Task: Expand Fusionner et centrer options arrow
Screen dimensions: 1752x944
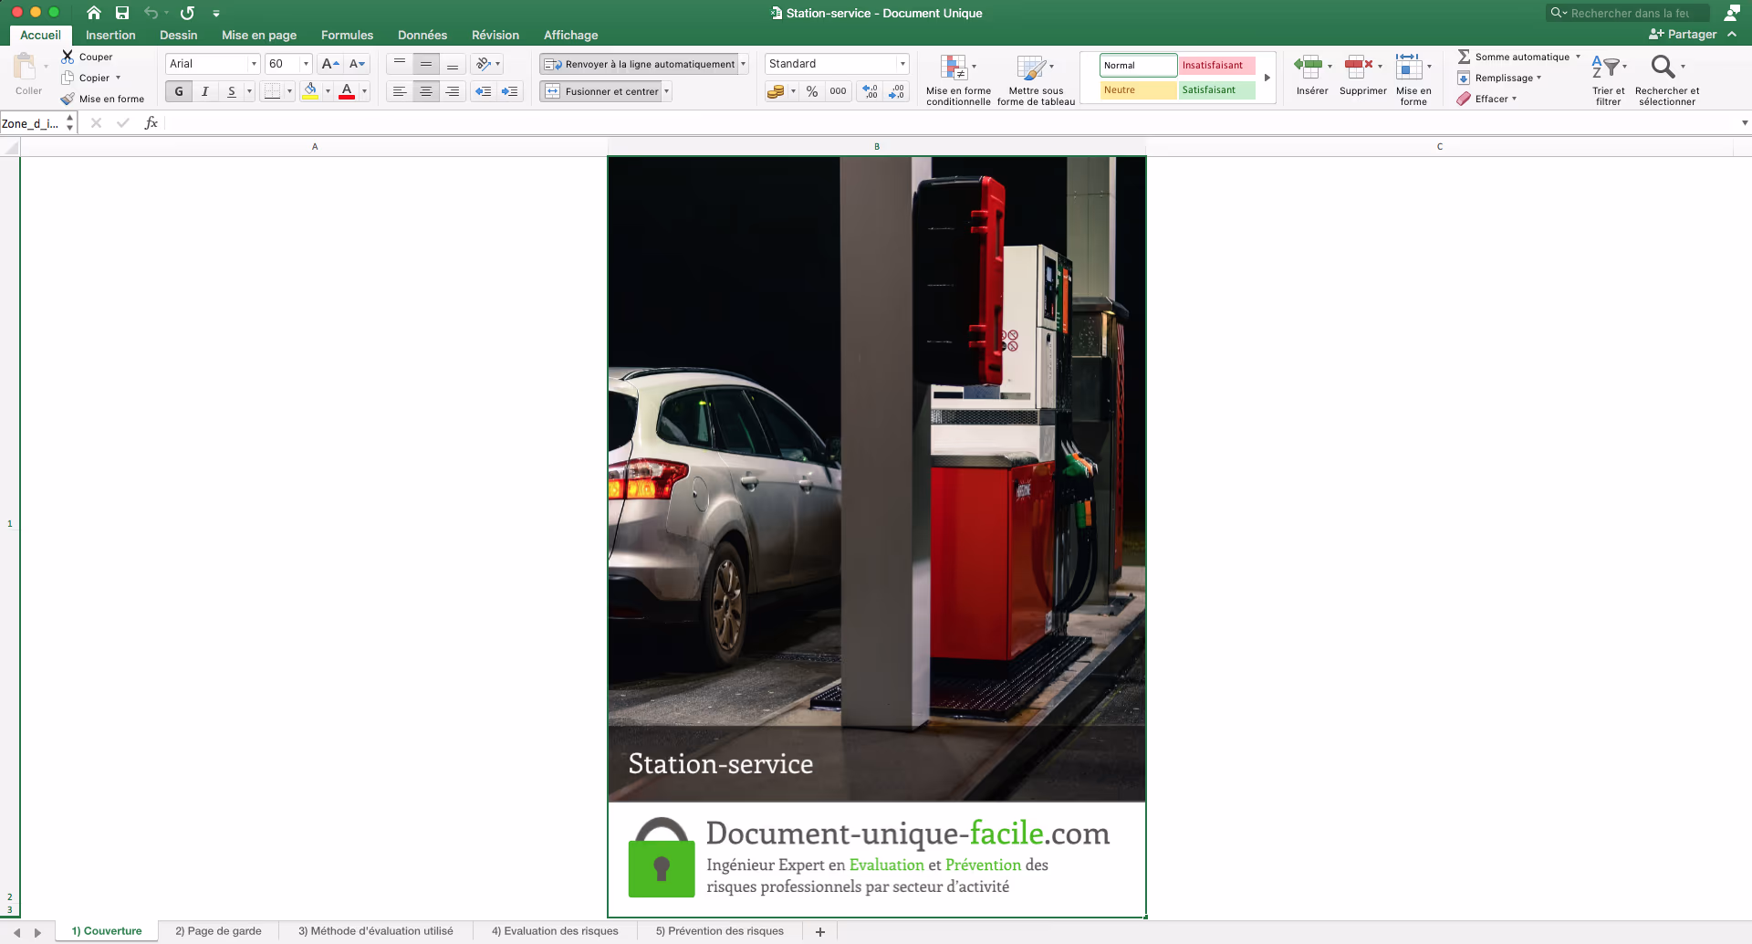Action: (667, 91)
